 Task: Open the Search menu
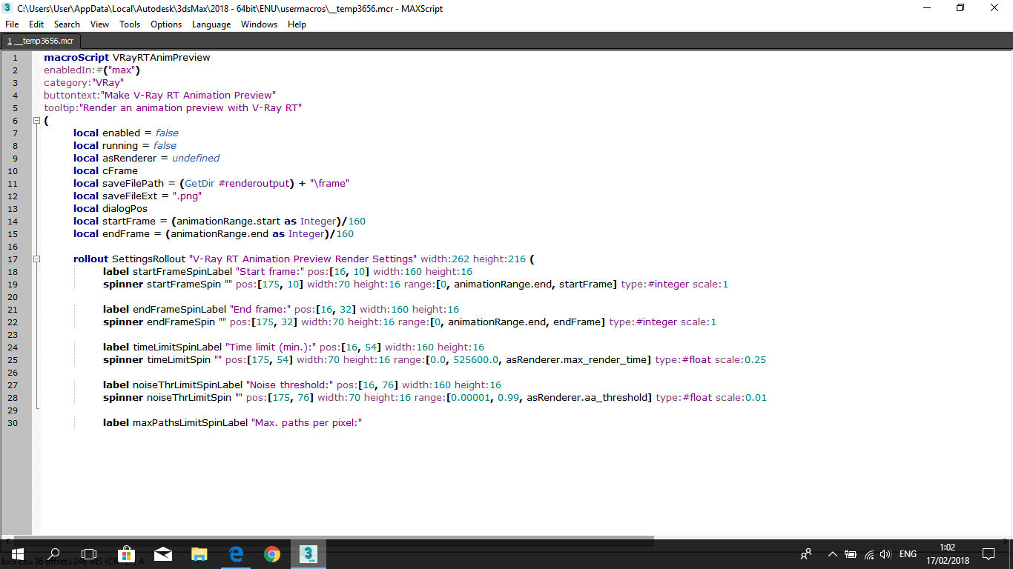pos(67,24)
